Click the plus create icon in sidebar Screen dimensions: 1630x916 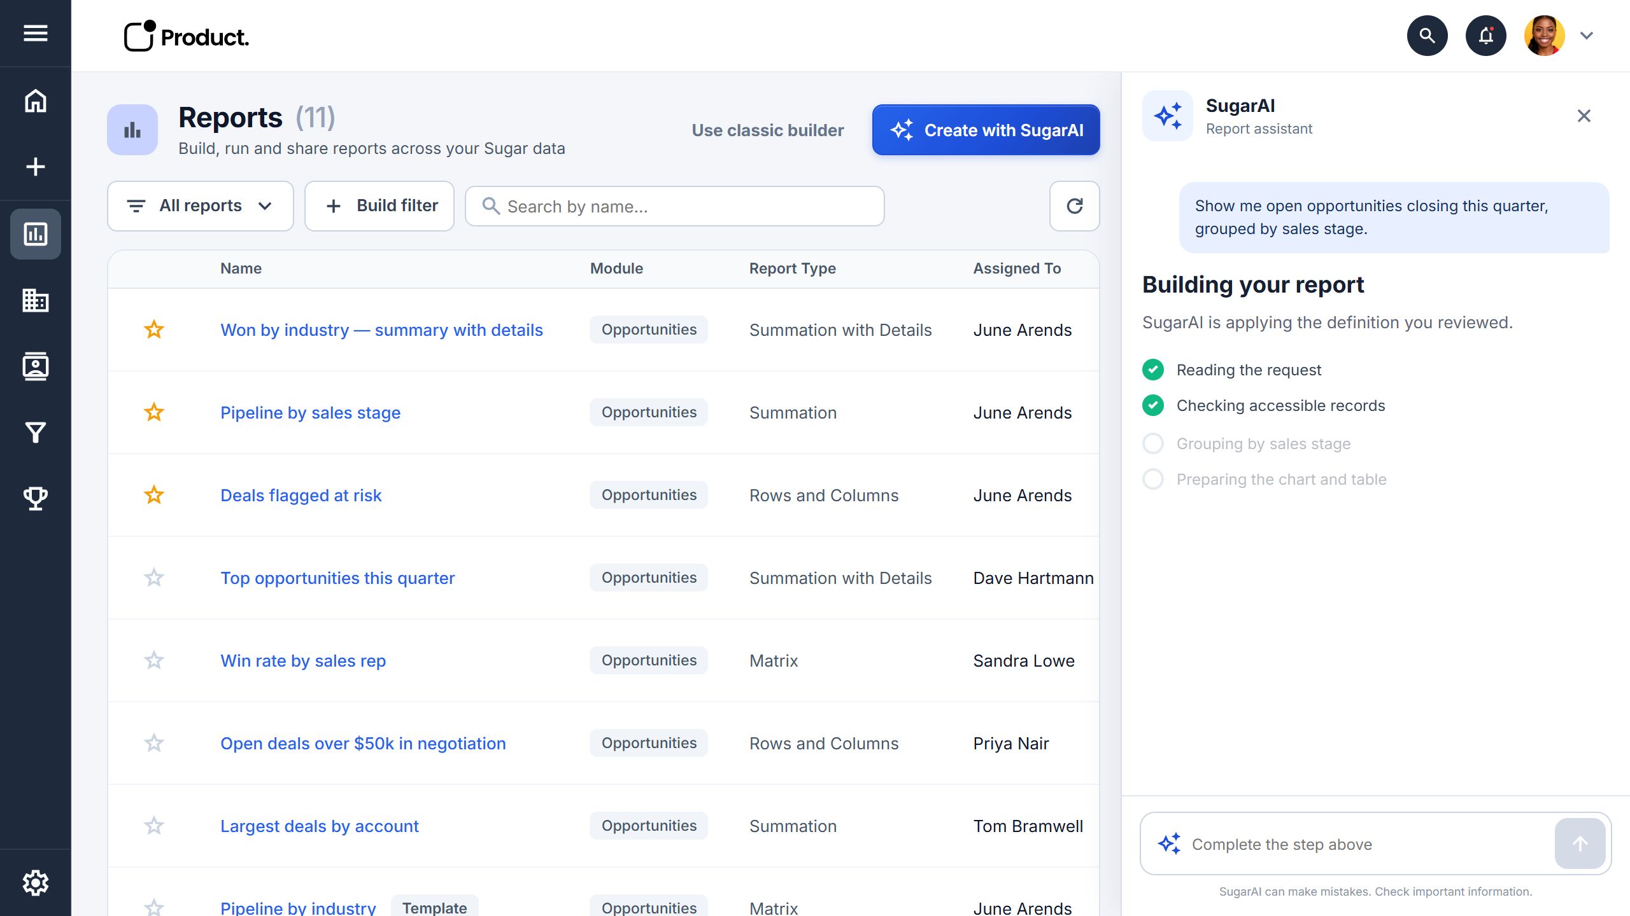(36, 167)
